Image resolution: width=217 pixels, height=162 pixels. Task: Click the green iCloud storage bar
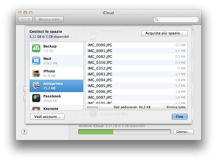96,132
